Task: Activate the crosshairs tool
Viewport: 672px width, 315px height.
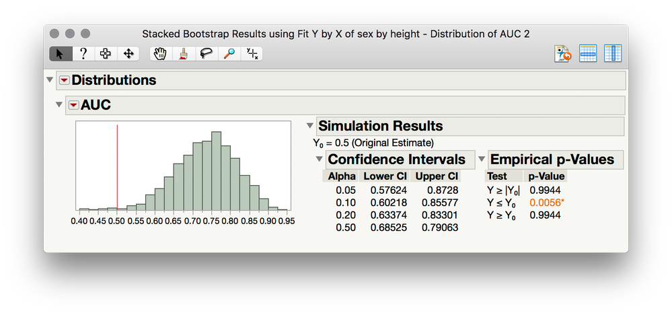Action: pyautogui.click(x=252, y=54)
